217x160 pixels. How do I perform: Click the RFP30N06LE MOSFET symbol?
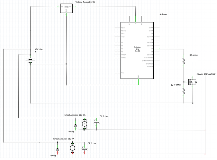pyautogui.click(x=193, y=82)
